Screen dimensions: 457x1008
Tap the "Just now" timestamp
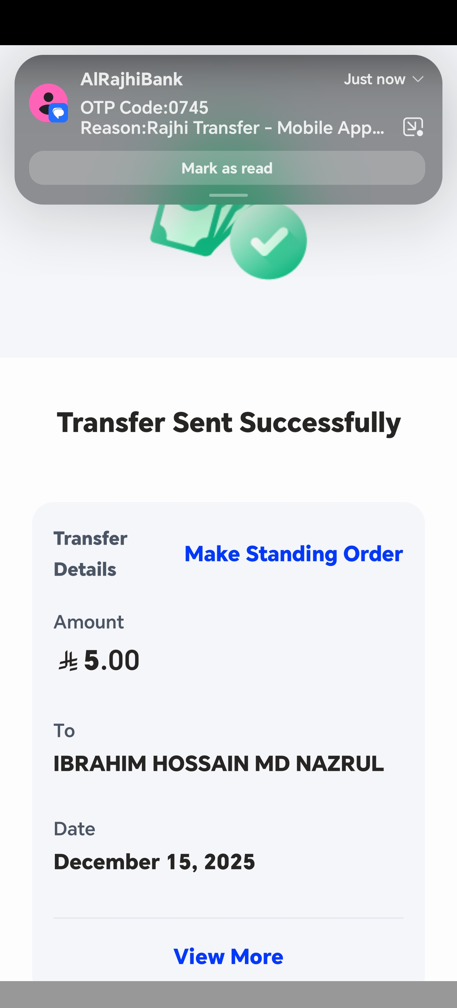point(374,80)
